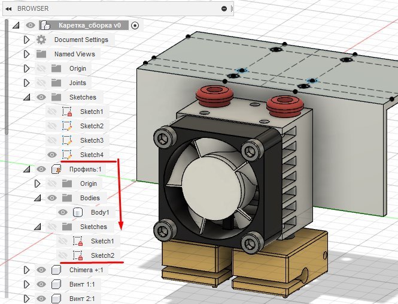Expand the Винт 2:1 node
The image size is (398, 304).
[x=27, y=299]
